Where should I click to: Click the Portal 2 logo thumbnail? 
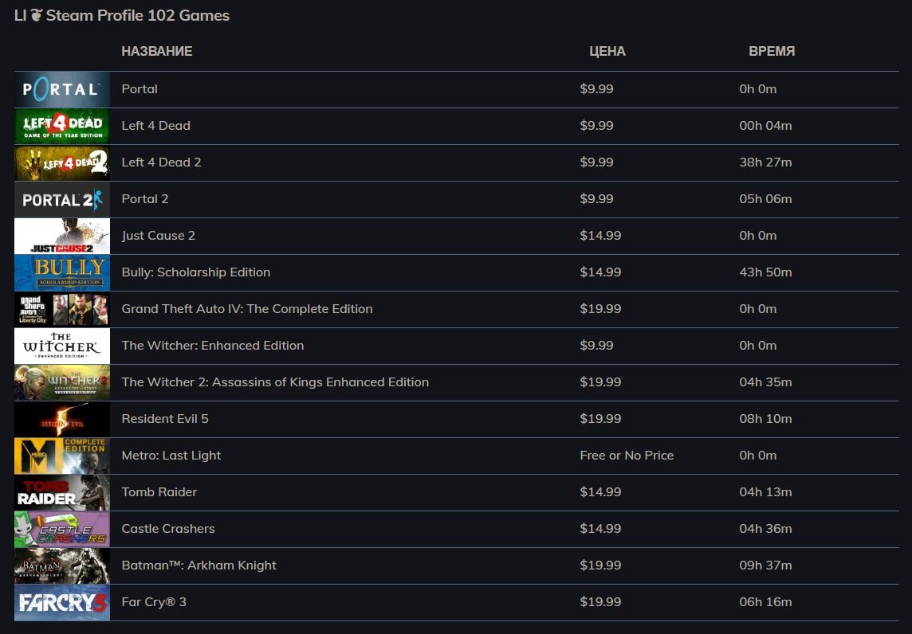(62, 199)
